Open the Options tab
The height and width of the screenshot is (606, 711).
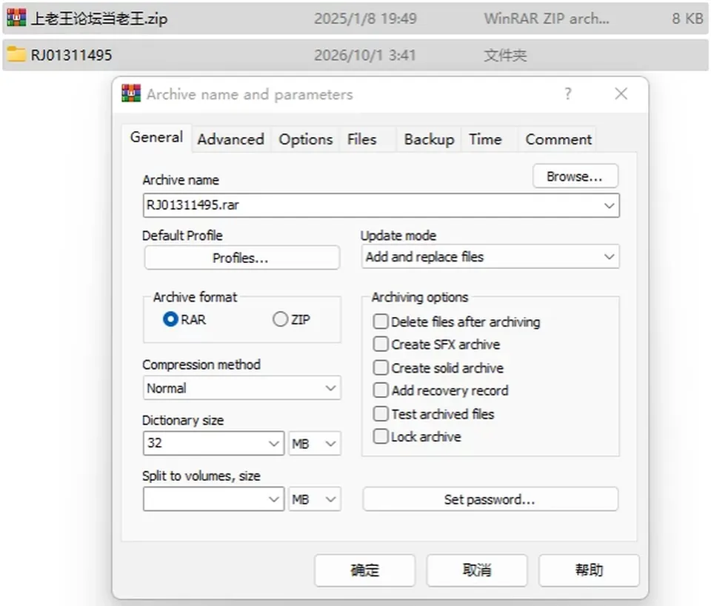click(306, 139)
